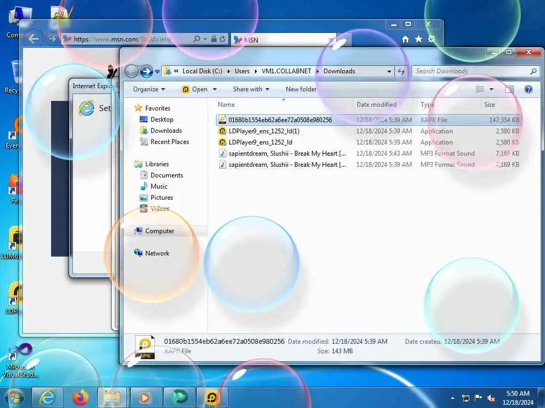Screen dimensions: 545x408
Task: Select LDPlayer9_ens_1252_ld(1) application file
Action: [368, 131]
